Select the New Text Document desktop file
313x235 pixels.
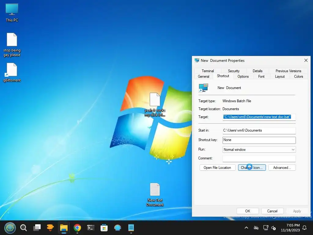coord(155,195)
